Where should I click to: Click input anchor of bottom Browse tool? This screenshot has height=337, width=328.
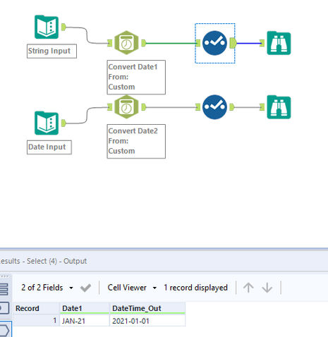[262, 107]
